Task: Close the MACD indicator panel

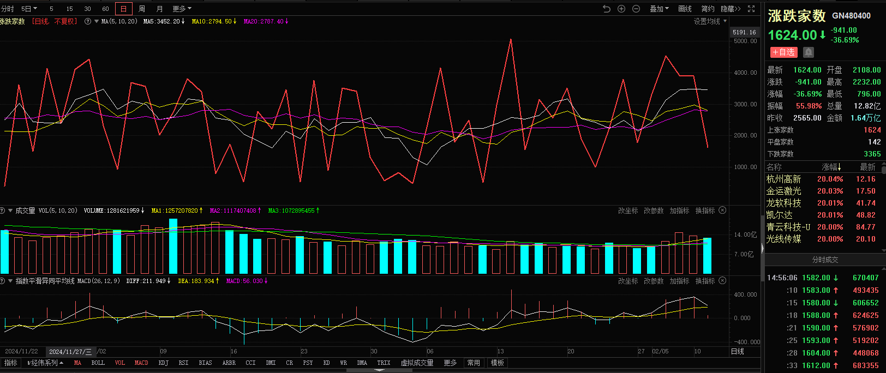Action: 723,281
